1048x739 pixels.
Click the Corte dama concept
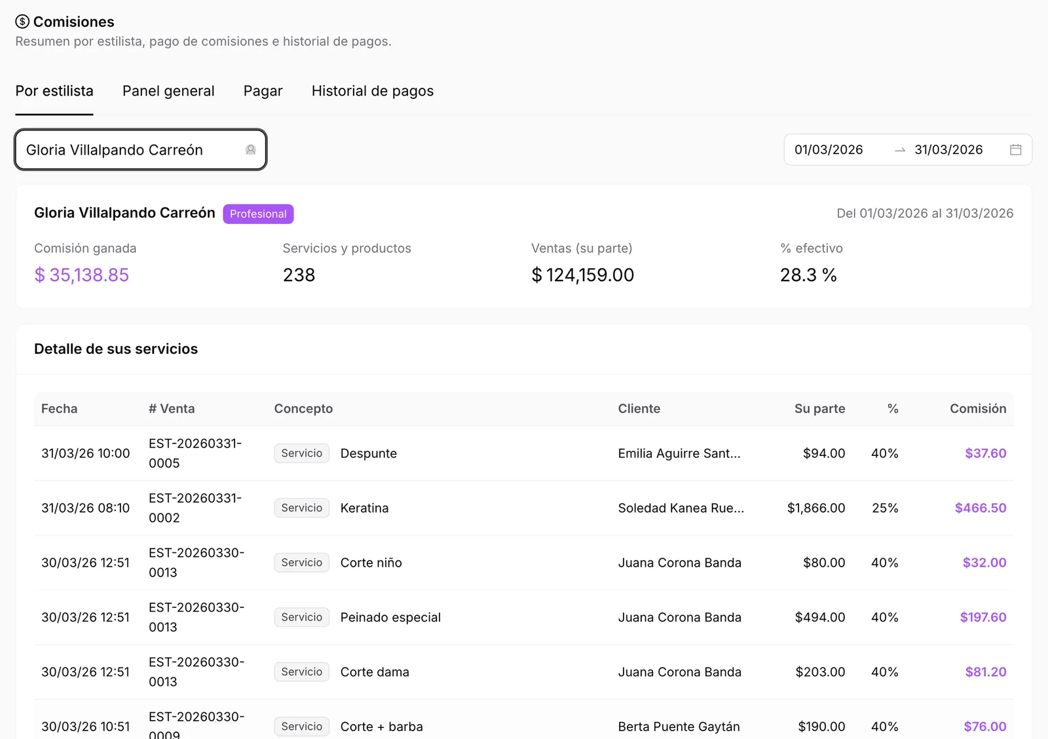pyautogui.click(x=375, y=672)
